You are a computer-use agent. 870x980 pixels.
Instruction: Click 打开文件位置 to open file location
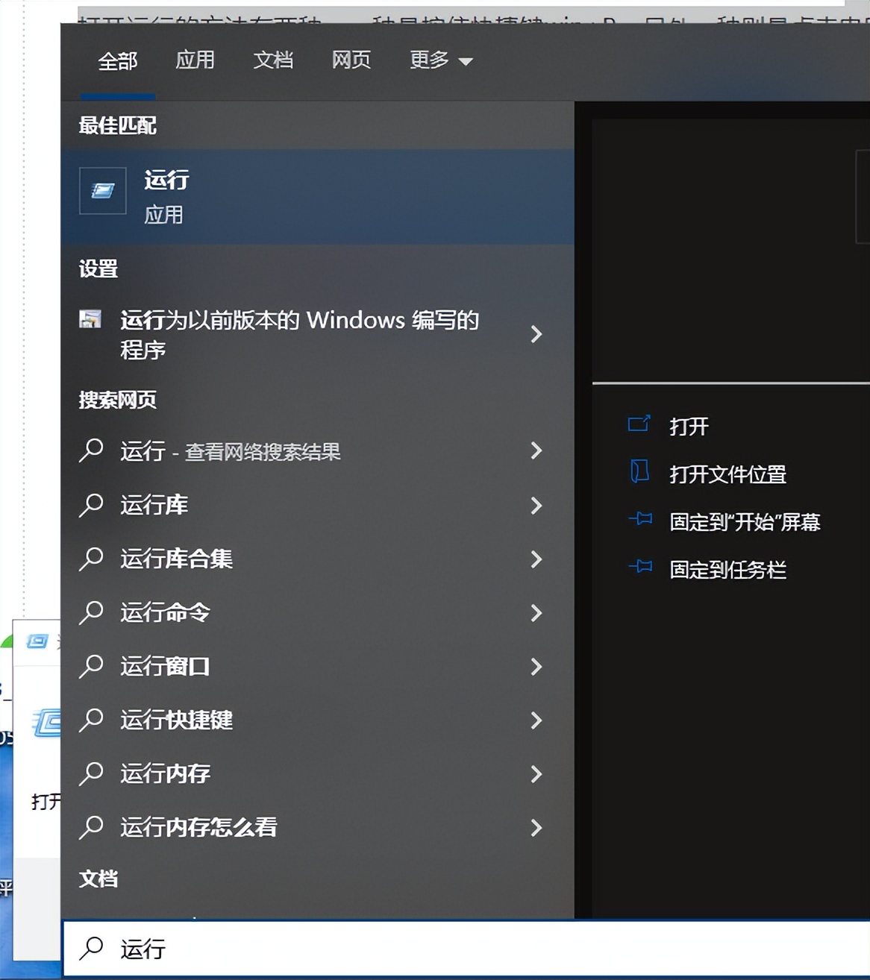(727, 473)
